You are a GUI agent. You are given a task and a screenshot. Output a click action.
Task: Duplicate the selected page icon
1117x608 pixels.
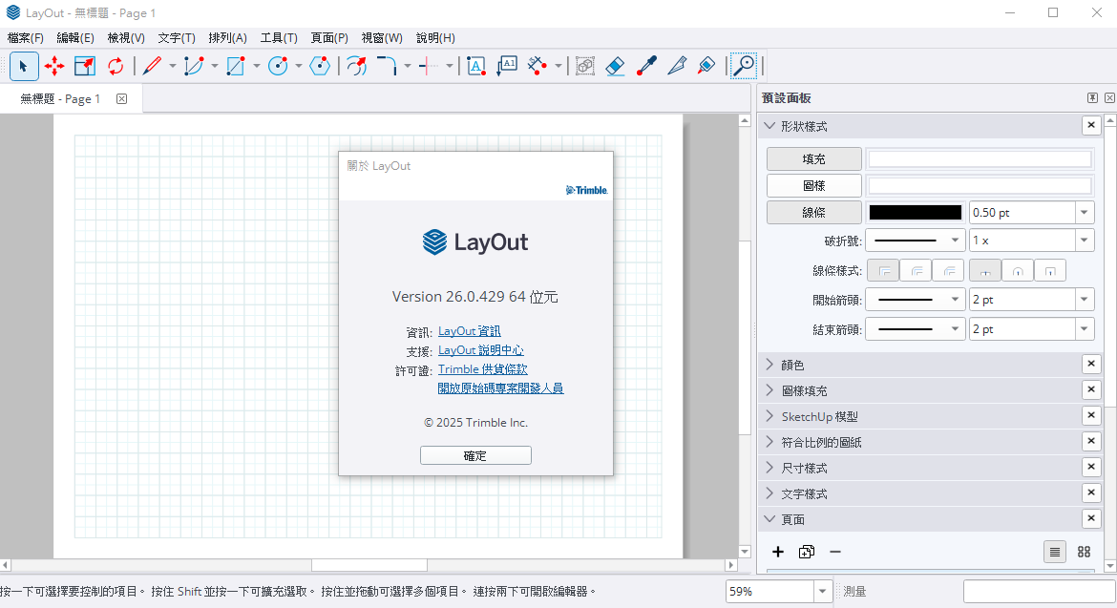click(x=807, y=552)
